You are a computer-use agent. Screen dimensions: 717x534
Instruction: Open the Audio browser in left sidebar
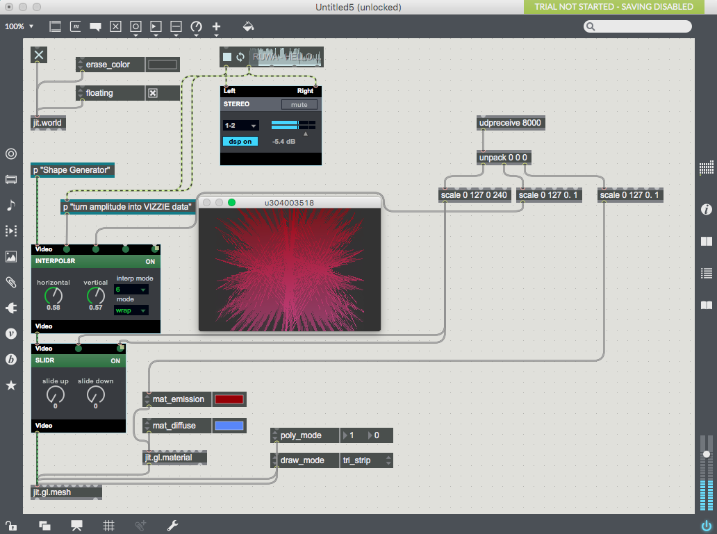pos(11,205)
